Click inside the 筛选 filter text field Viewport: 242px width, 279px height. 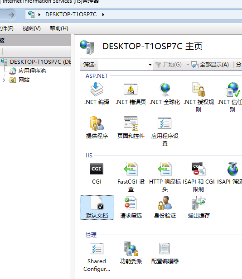(x=123, y=65)
